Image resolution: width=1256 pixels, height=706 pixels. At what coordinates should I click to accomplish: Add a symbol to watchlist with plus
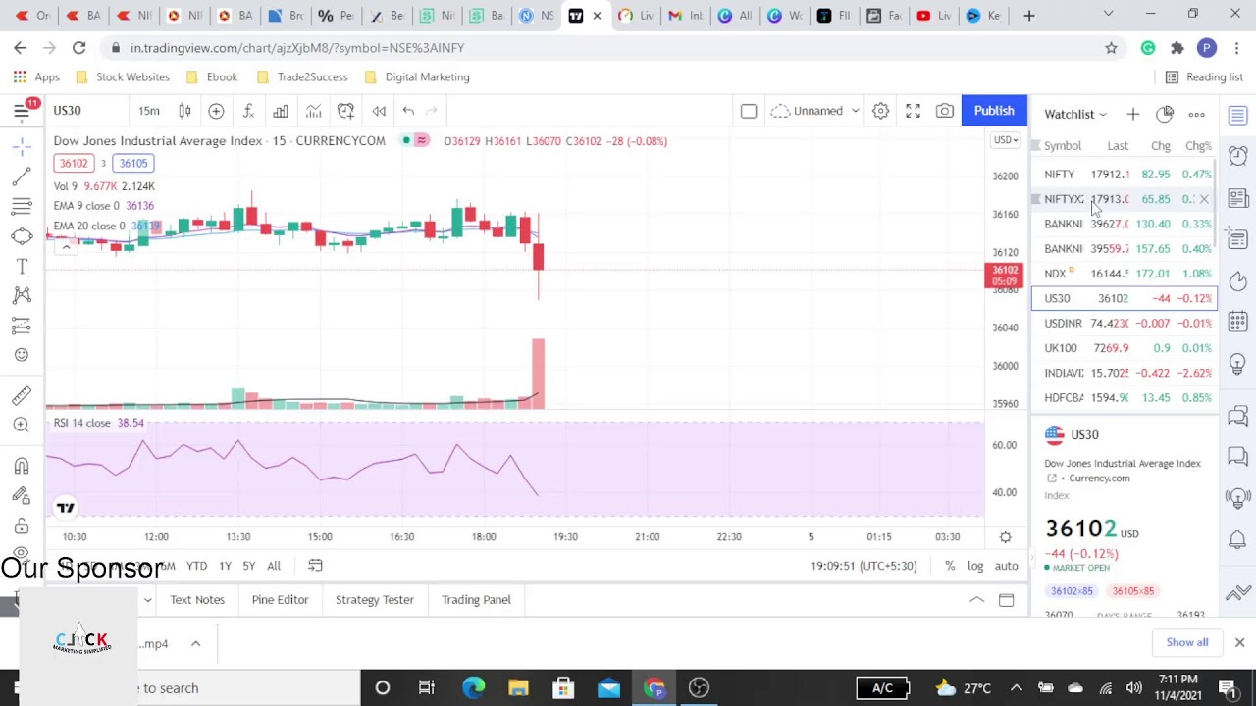(1133, 115)
